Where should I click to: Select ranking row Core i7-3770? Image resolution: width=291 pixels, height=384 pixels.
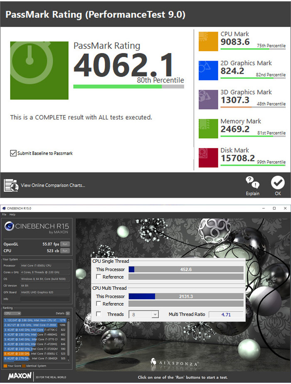[35, 340]
